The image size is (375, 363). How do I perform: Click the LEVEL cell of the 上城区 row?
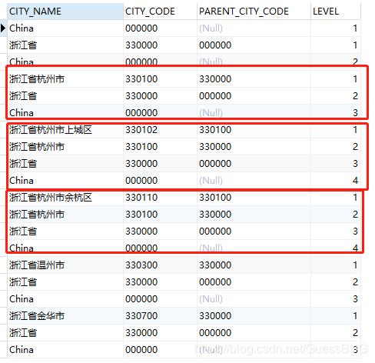pyautogui.click(x=336, y=130)
